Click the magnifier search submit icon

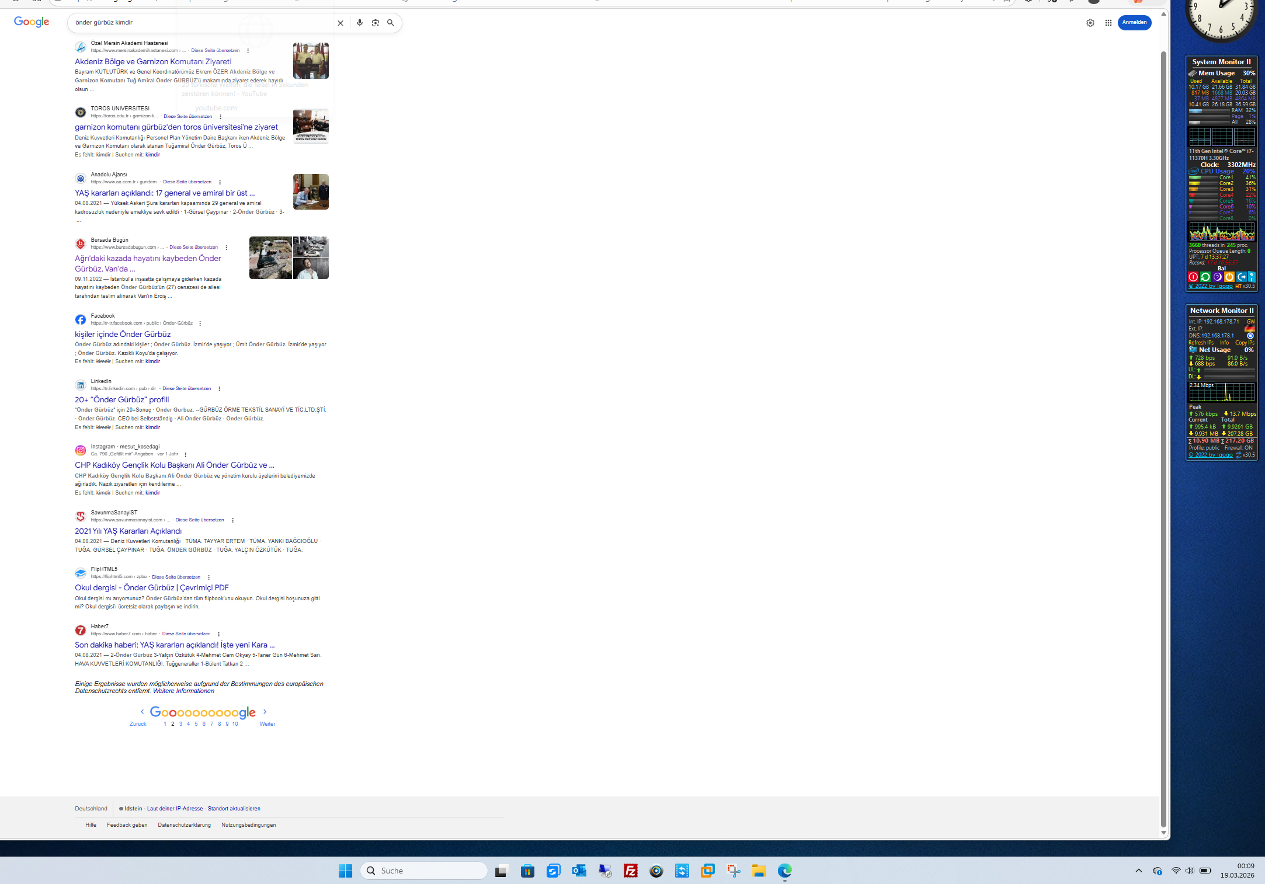391,23
